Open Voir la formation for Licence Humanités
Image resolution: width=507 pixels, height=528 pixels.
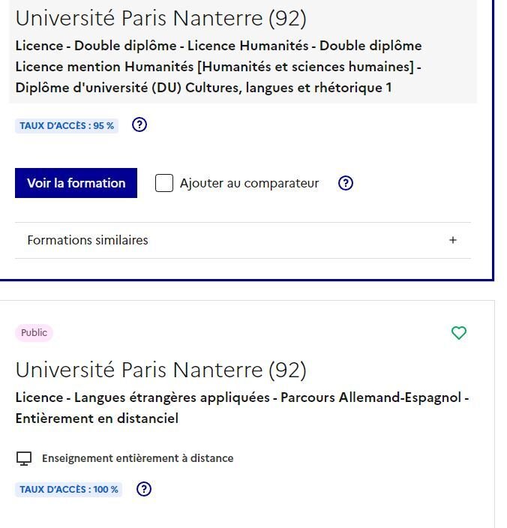(x=76, y=183)
